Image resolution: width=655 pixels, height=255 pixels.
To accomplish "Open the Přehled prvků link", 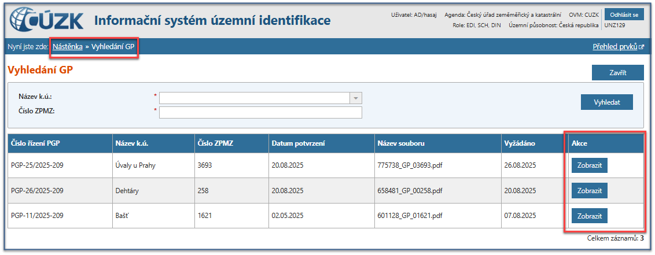I will pos(614,47).
